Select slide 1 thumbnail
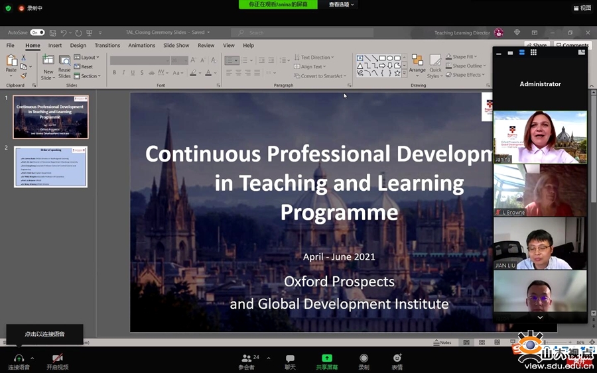This screenshot has width=597, height=373. point(50,117)
